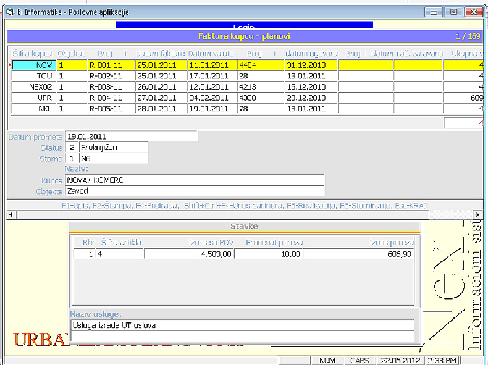Click Naziv usluge field with UT uslova
Viewport: 488px width, 365px height.
pyautogui.click(x=242, y=325)
